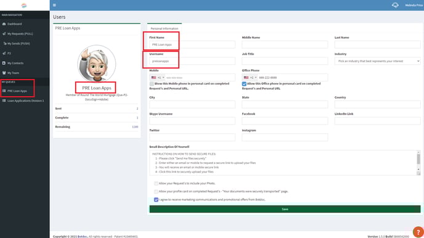Open the Industry dropdown

(x=378, y=61)
